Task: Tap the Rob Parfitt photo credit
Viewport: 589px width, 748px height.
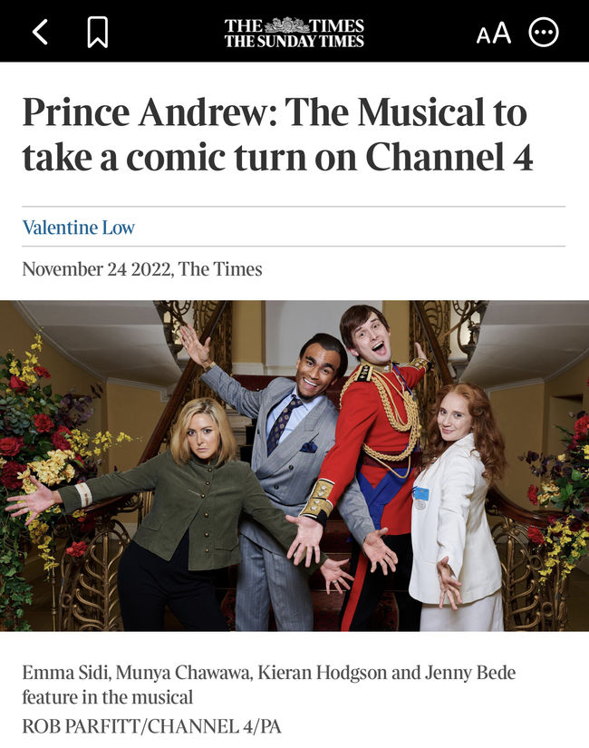Action: click(x=151, y=726)
